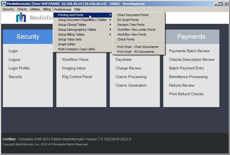Image resolution: width=230 pixels, height=155 pixels.
Task: Open Batch Payment Entry
Action: click(x=187, y=68)
